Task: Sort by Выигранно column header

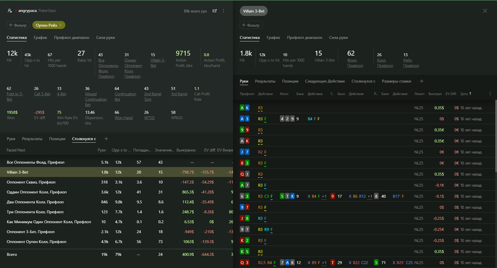Action: pyautogui.click(x=186, y=150)
